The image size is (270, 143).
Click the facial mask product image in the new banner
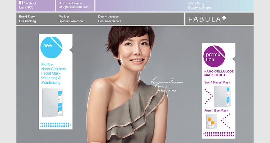(52, 103)
